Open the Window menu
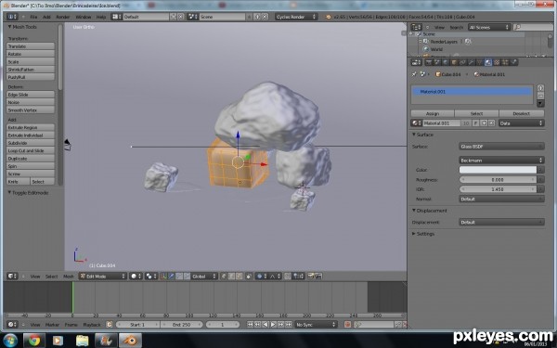Image resolution: width=557 pixels, height=348 pixels. tap(84, 17)
